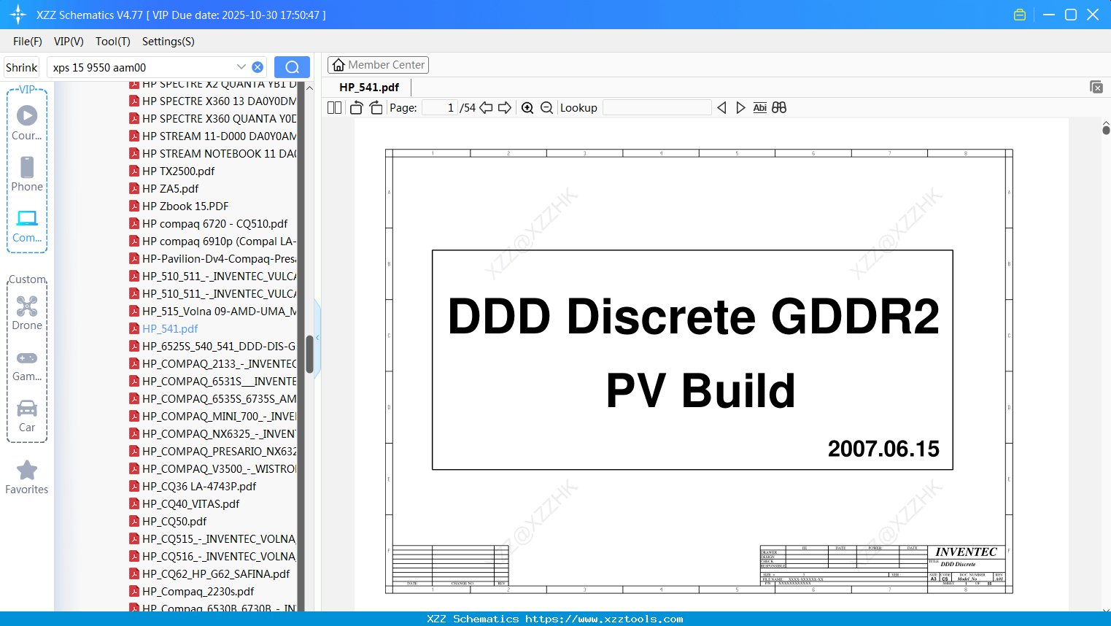
Task: Find previous lookup match
Action: coord(721,108)
